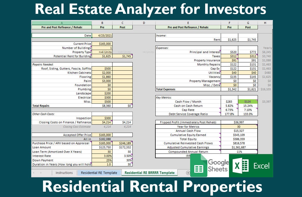Click Yearly Total Expenses $16,103
302x197 pixels.
coord(266,89)
